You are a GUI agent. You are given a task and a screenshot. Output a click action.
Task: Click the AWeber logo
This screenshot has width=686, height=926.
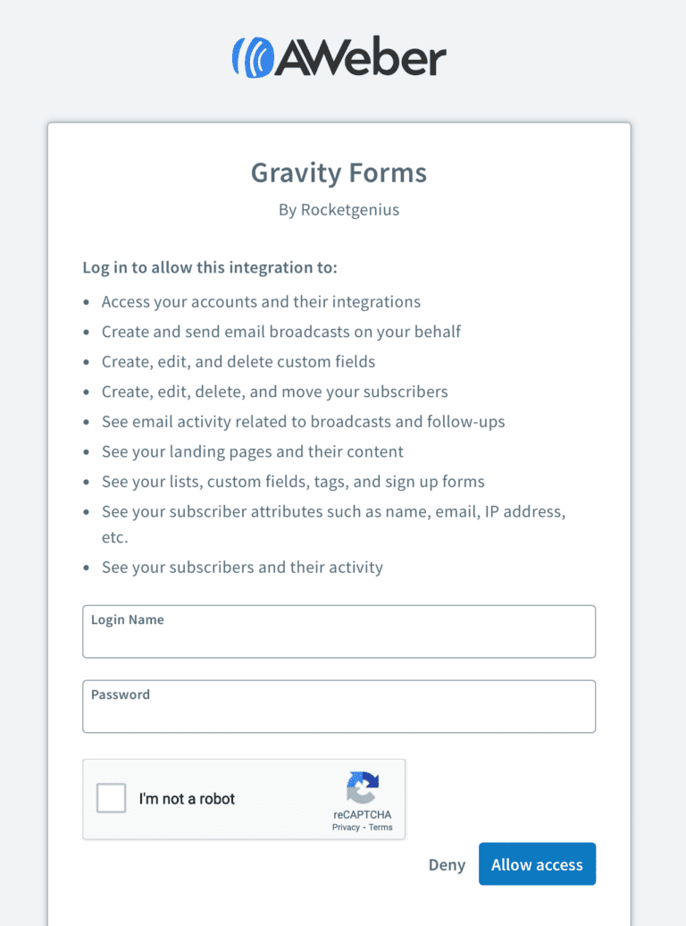click(339, 56)
